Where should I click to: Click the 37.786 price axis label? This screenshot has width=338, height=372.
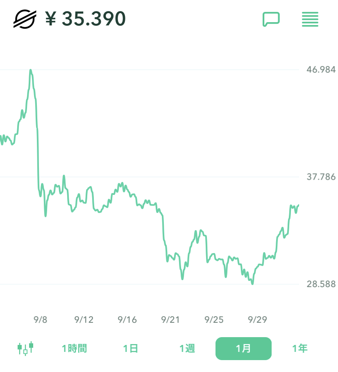click(x=321, y=177)
